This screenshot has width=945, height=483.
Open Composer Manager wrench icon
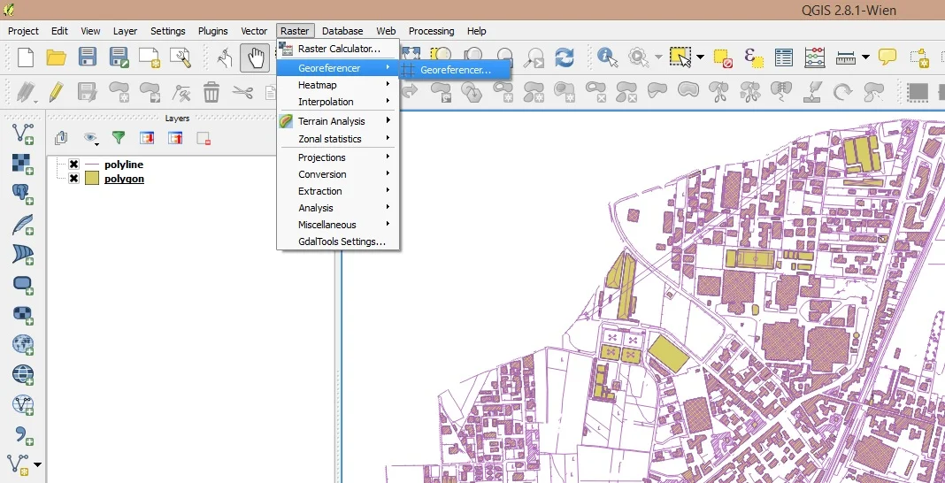(181, 57)
